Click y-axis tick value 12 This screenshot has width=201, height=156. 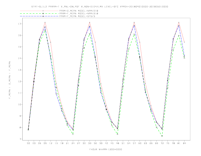pos(19,81)
